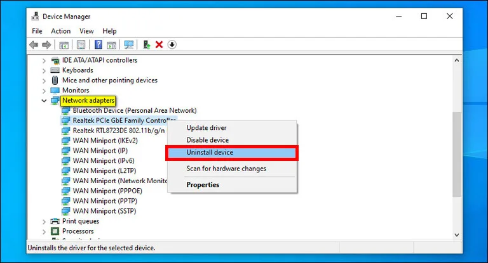Screen dimensions: 488x263
Task: Click the Forward arrow toolbar icon
Action: pyautogui.click(x=46, y=45)
